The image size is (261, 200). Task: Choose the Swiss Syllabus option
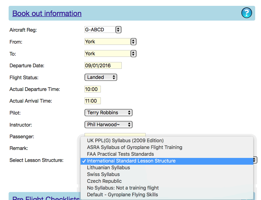pos(103,175)
